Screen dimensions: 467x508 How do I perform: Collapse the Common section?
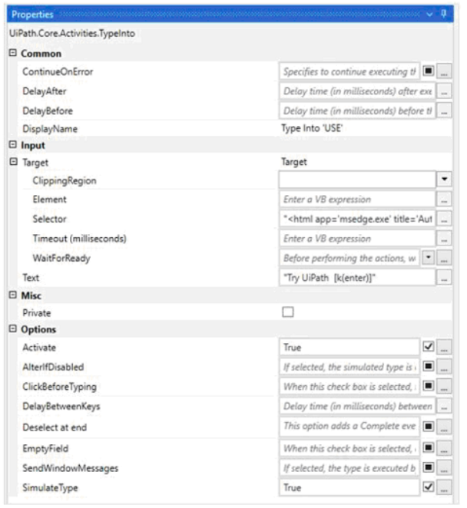pyautogui.click(x=12, y=53)
